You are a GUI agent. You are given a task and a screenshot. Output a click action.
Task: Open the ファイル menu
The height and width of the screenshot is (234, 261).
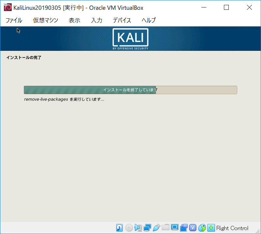coord(14,20)
